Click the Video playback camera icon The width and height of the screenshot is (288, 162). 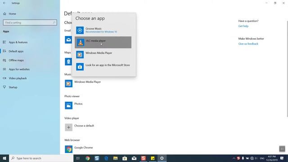tap(4, 78)
